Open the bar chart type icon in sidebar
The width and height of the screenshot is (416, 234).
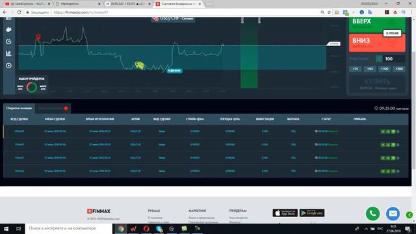(x=8, y=53)
